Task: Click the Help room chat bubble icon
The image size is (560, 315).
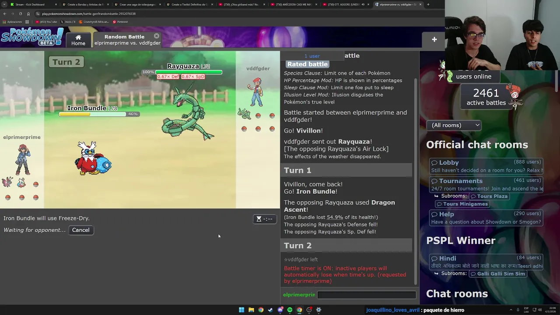Action: click(x=434, y=214)
